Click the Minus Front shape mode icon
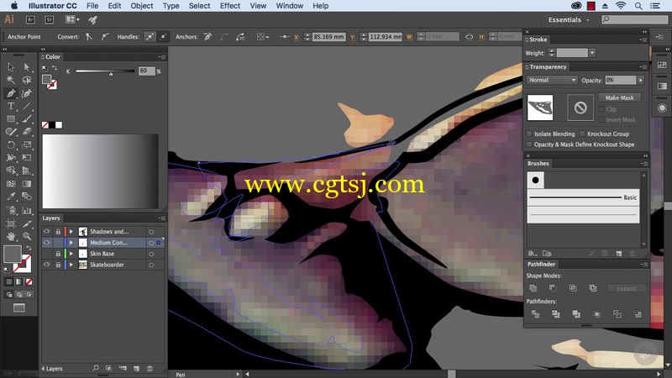Screen dimensions: 672x378 click(553, 288)
